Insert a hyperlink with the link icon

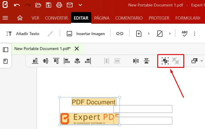(x=120, y=34)
